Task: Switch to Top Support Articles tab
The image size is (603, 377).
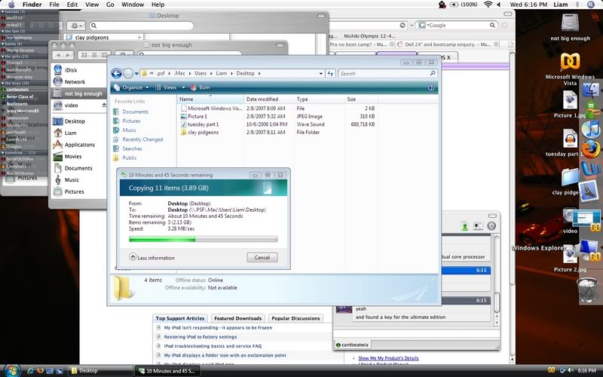Action: point(180,318)
